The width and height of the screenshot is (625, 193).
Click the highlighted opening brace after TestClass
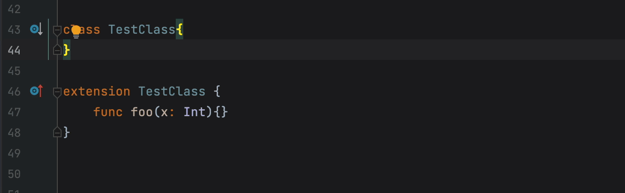click(180, 30)
